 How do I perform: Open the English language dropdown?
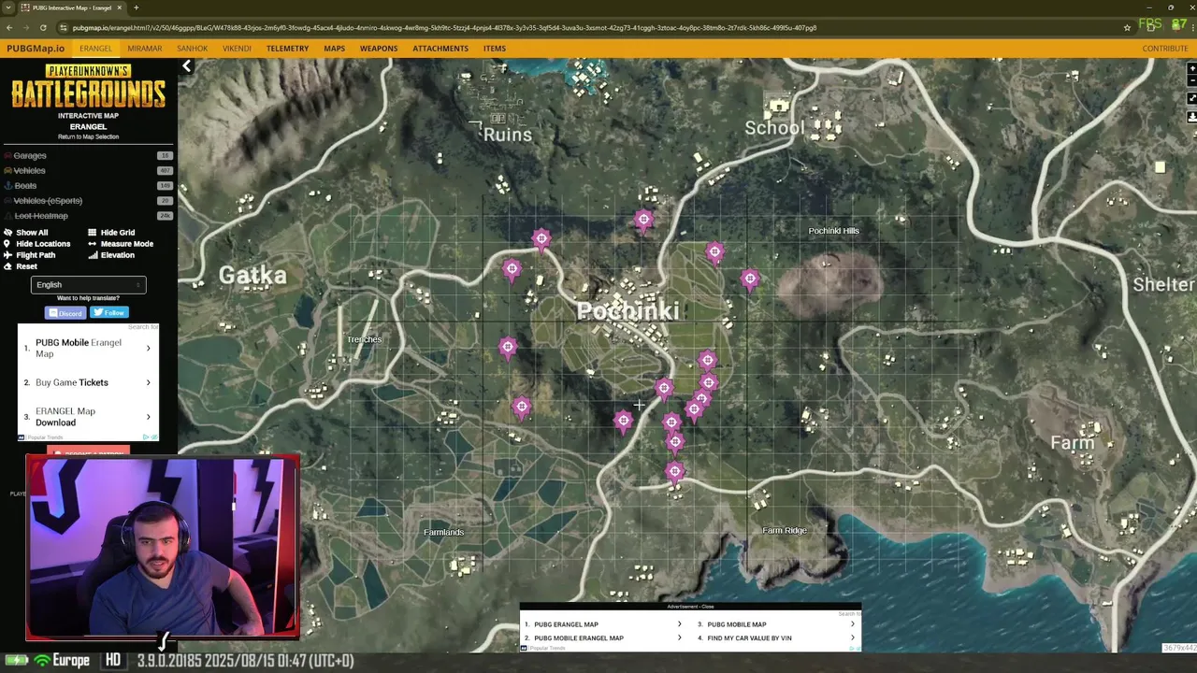click(88, 285)
